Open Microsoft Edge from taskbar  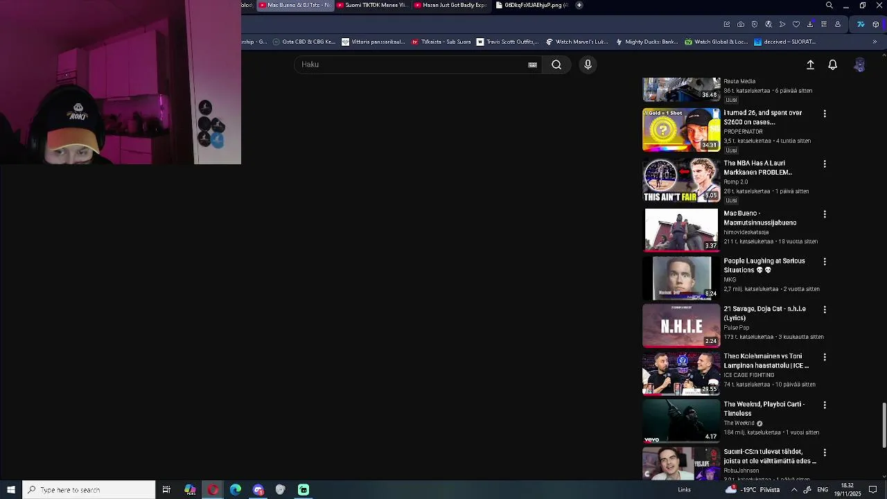point(236,490)
